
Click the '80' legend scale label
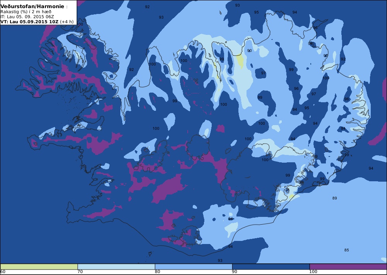click(158, 272)
